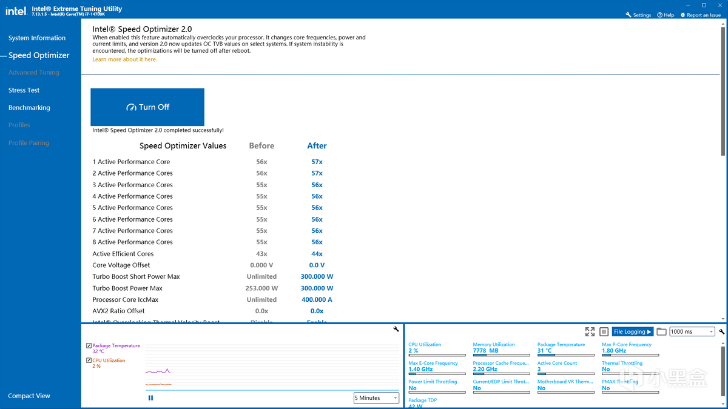The image size is (728, 409).
Task: Minimize the Extreme Tuning Utility window
Action: click(689, 5)
